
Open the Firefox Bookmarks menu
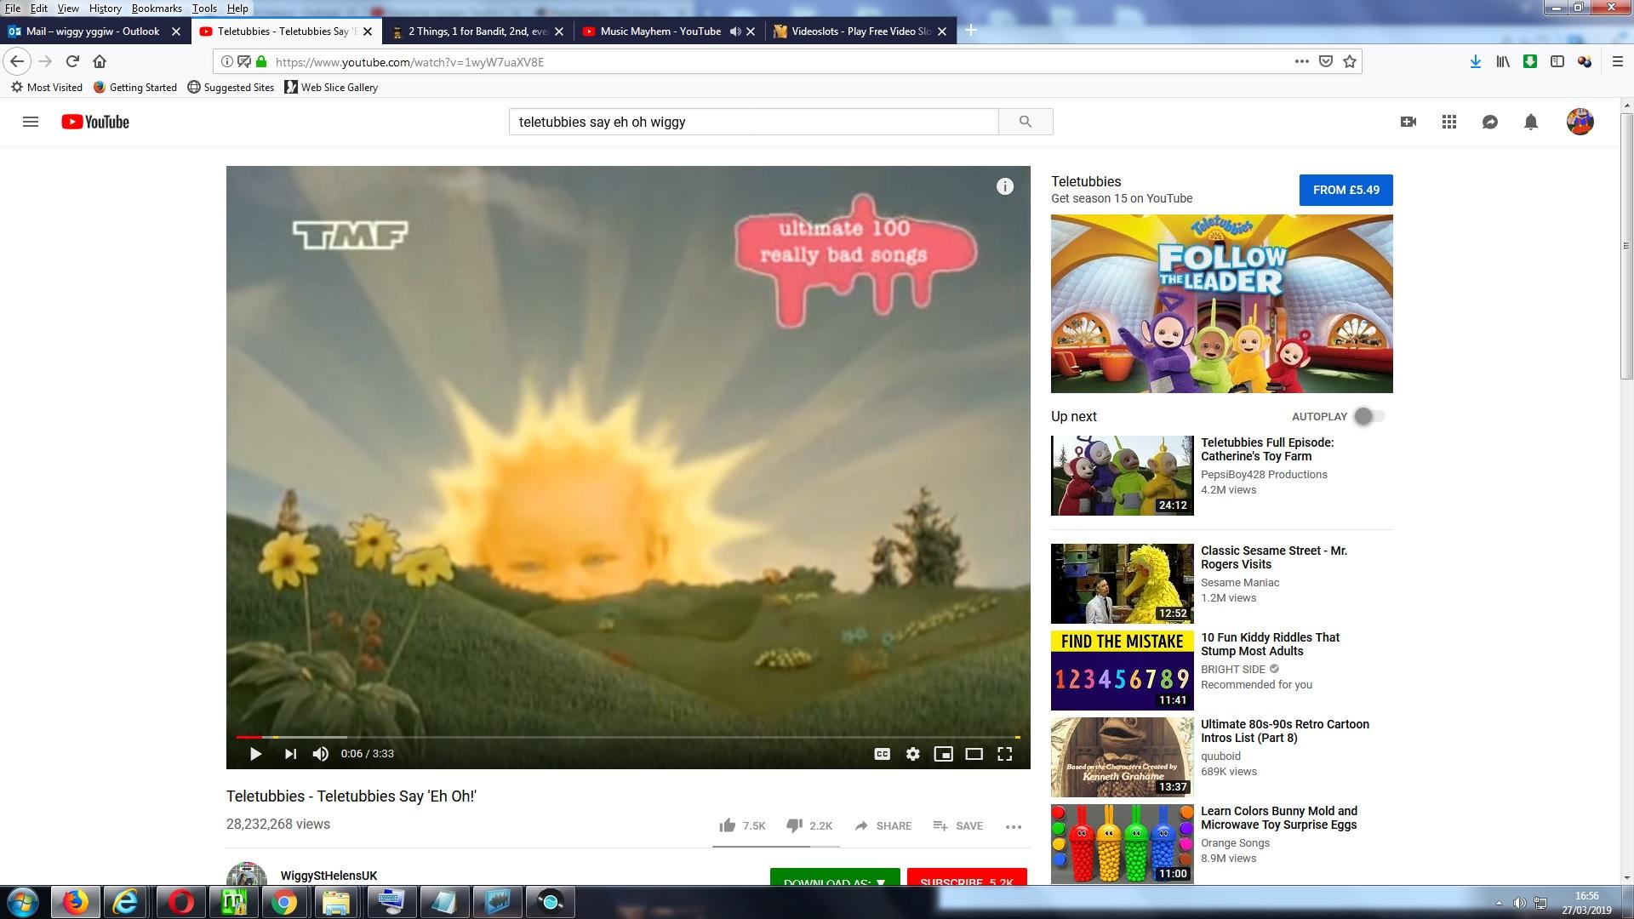(x=157, y=9)
